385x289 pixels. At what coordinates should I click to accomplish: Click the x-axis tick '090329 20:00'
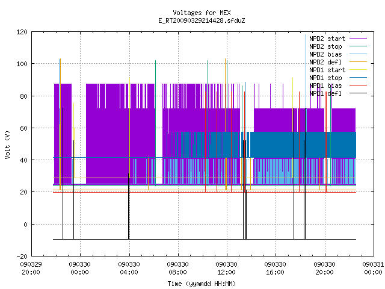coord(31,269)
